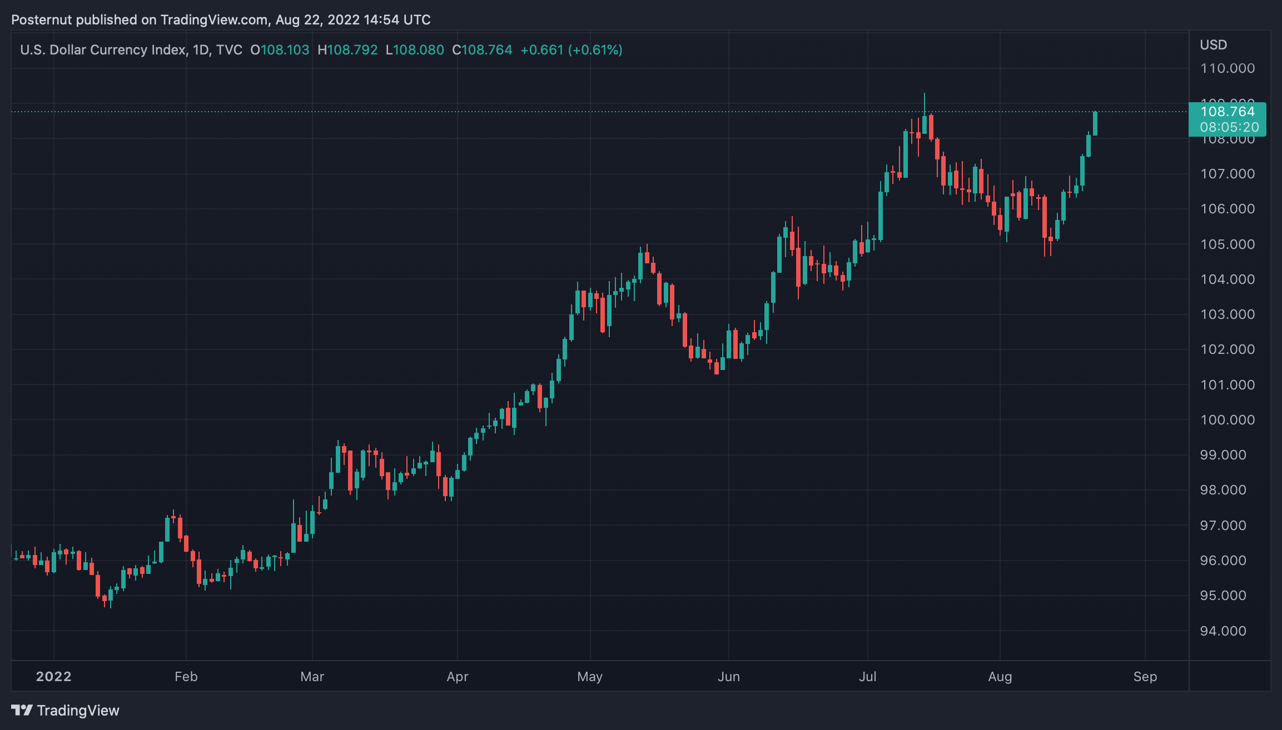Click the 102.000 price axis label
Screen dimensions: 1282x730
click(1228, 349)
